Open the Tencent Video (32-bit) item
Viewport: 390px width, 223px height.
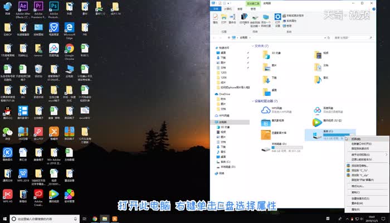[x=328, y=122]
